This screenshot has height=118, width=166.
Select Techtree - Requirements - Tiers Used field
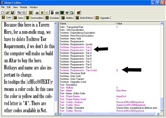click(110, 70)
